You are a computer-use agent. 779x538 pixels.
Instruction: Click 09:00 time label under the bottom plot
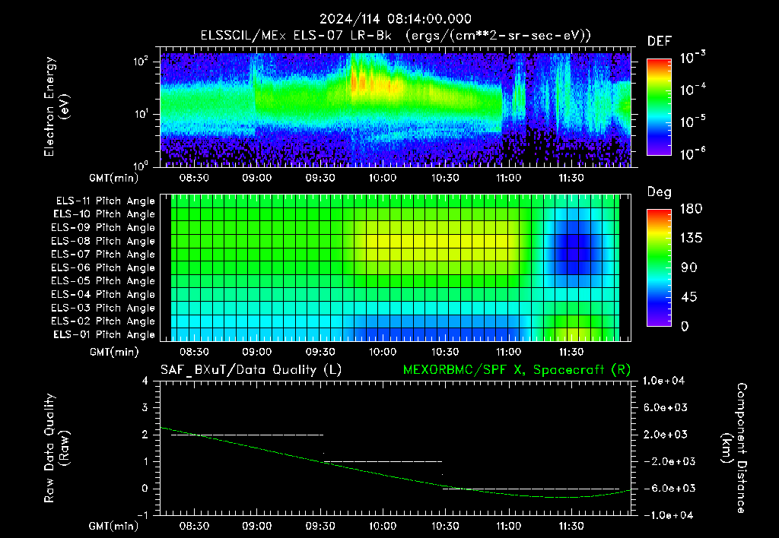tap(257, 526)
